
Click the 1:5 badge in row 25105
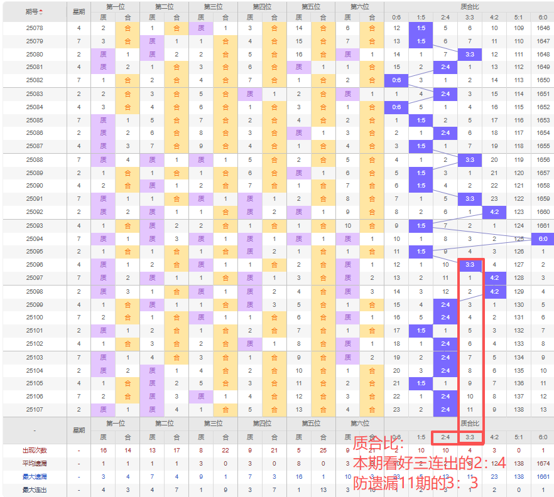tap(421, 383)
